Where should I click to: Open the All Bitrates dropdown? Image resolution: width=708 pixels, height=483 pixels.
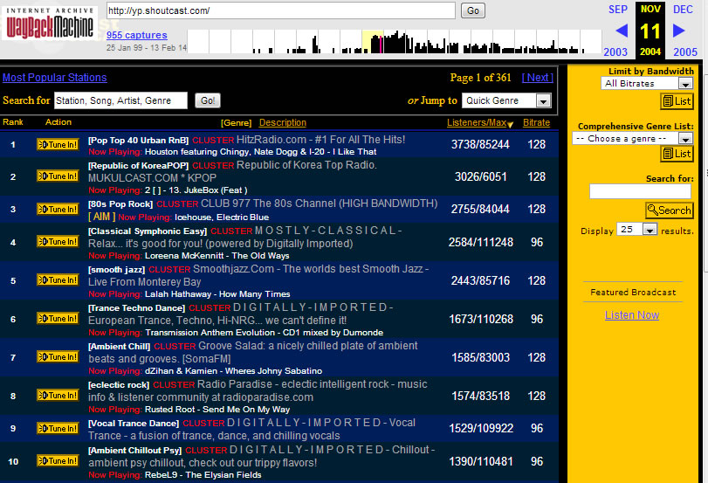tap(647, 84)
